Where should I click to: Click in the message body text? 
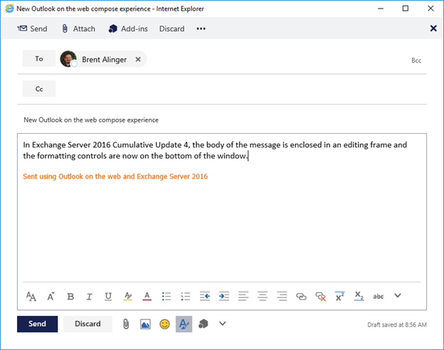215,150
